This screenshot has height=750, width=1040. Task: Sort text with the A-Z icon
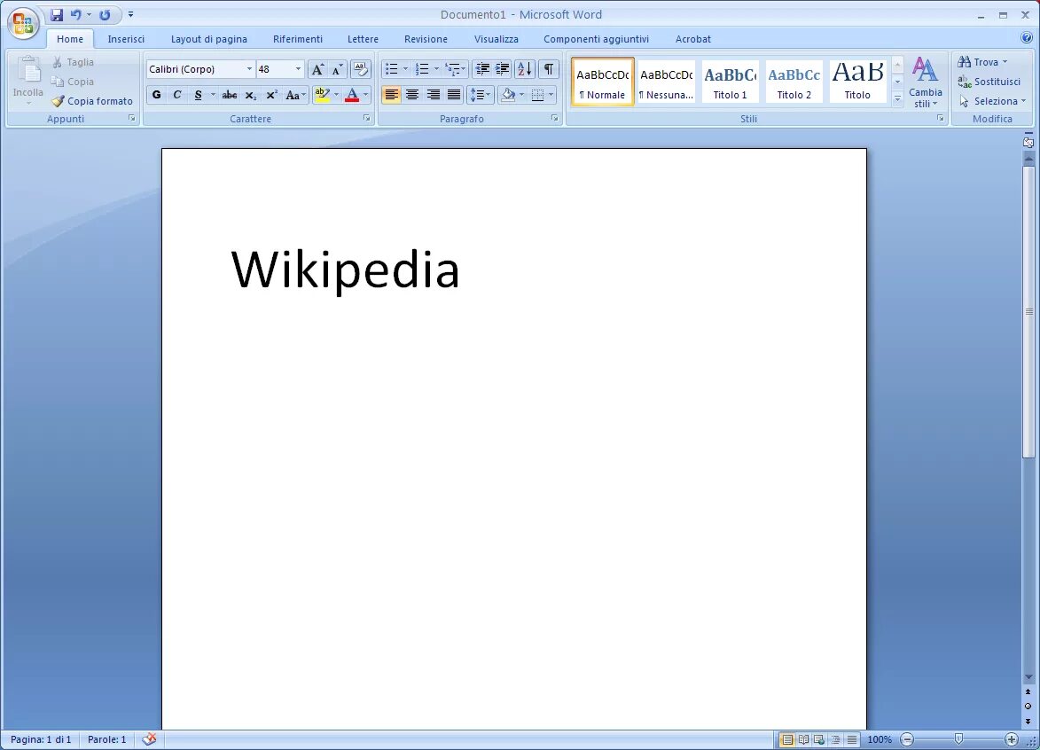coord(525,69)
